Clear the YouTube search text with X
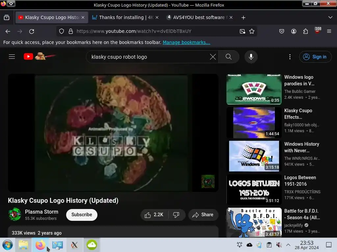The image size is (337, 252). [213, 57]
